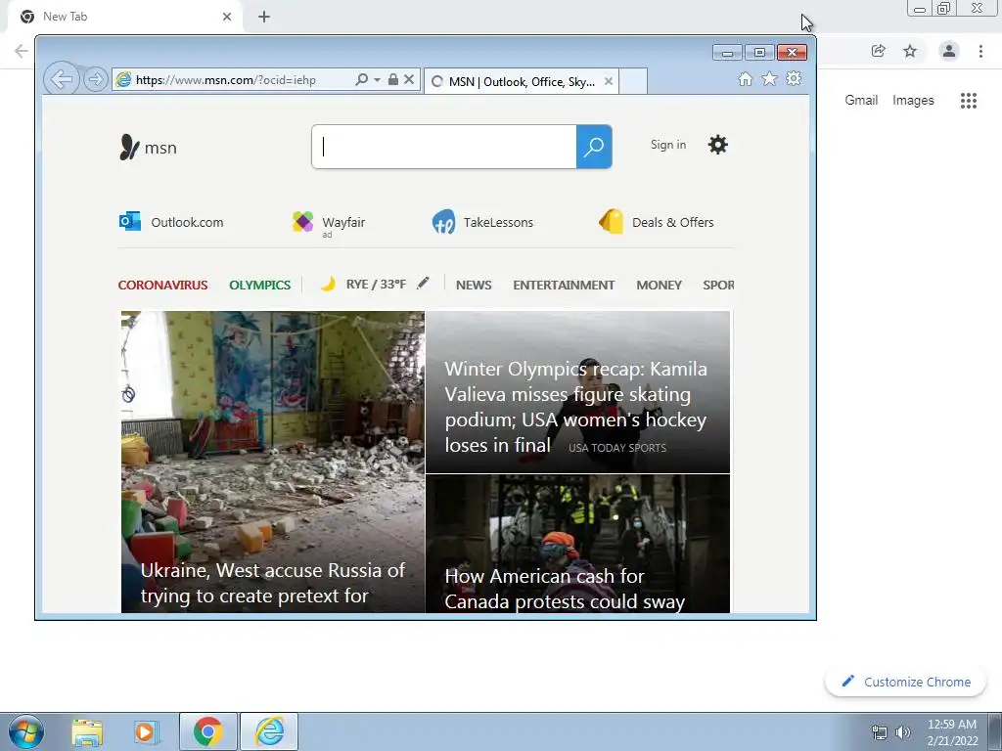Open the Outlook.com shortcut
The height and width of the screenshot is (751, 1002).
pos(171,222)
